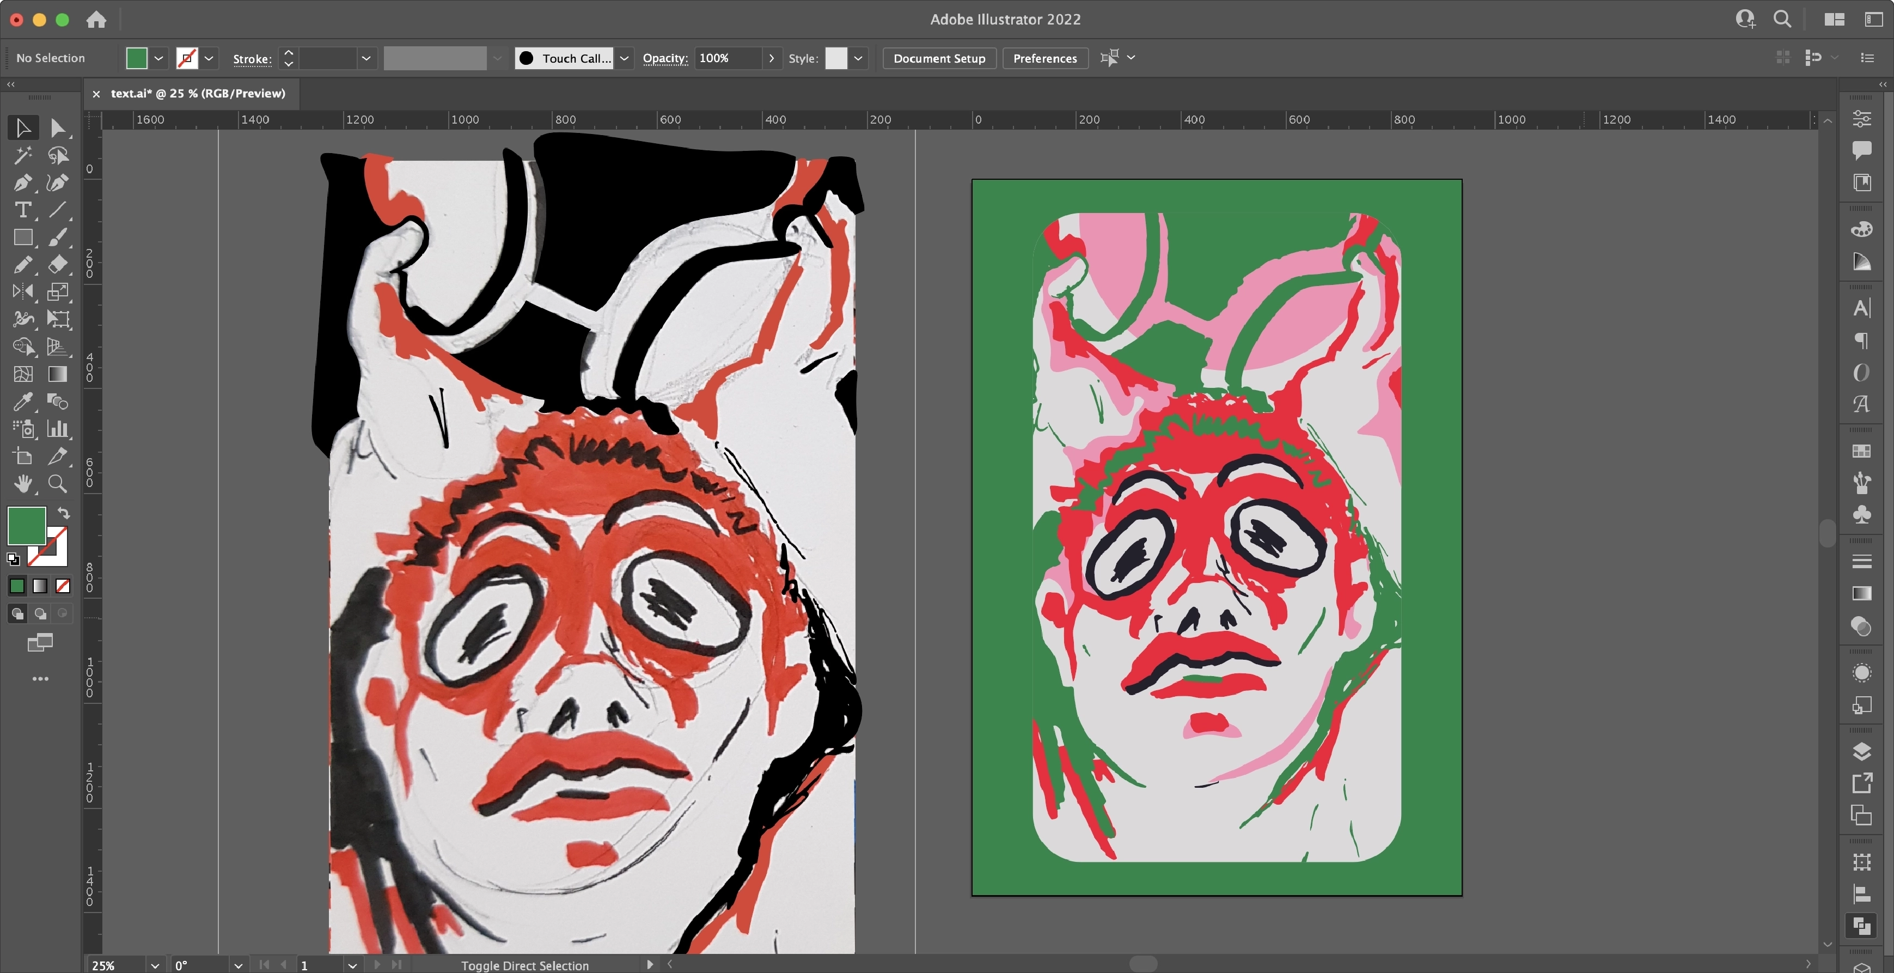
Task: Open the Comments speech bubble panel
Action: (x=1862, y=151)
